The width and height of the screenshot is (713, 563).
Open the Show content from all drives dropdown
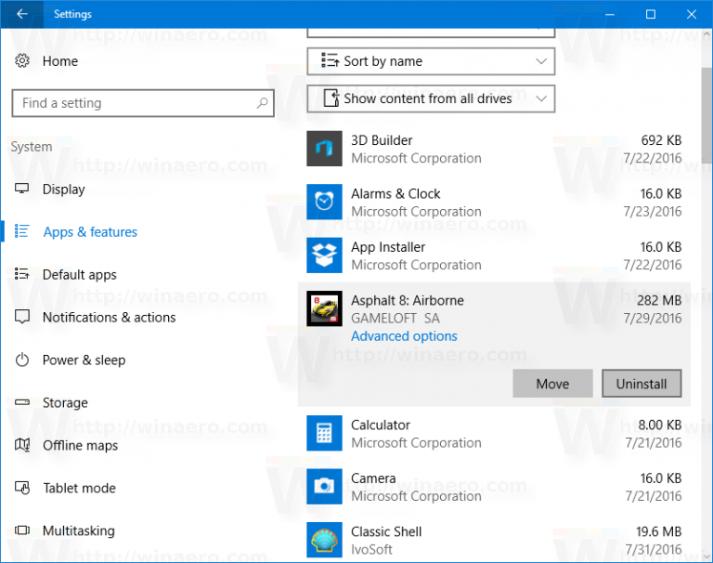tap(431, 98)
